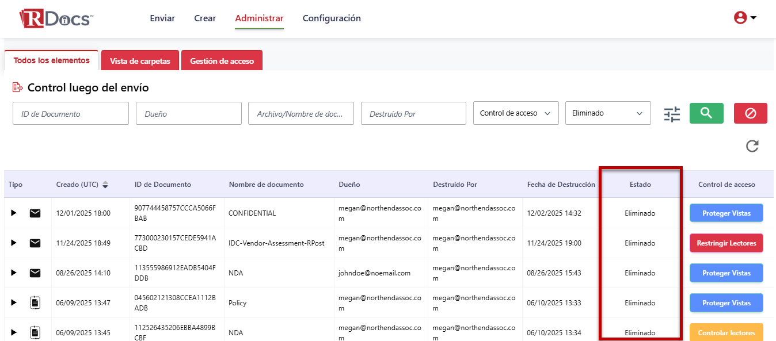The width and height of the screenshot is (776, 341).
Task: Click the refresh list icon
Action: pos(752,146)
